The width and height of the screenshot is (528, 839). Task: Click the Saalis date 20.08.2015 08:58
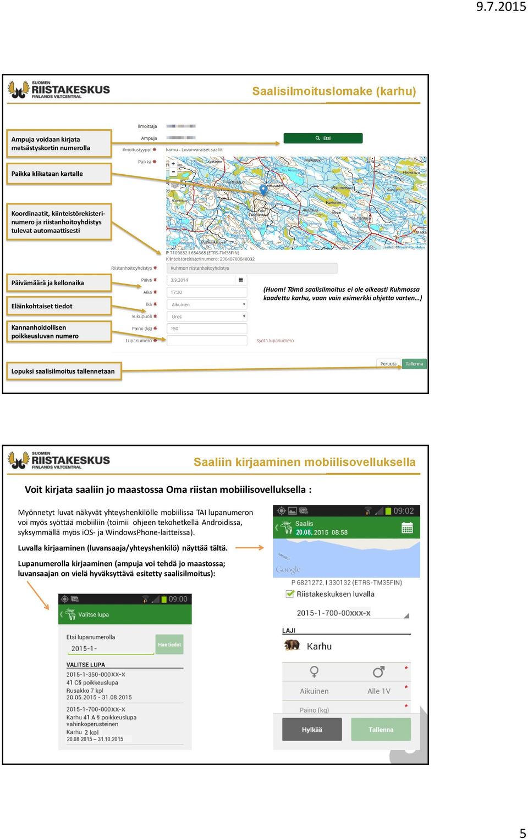322,532
